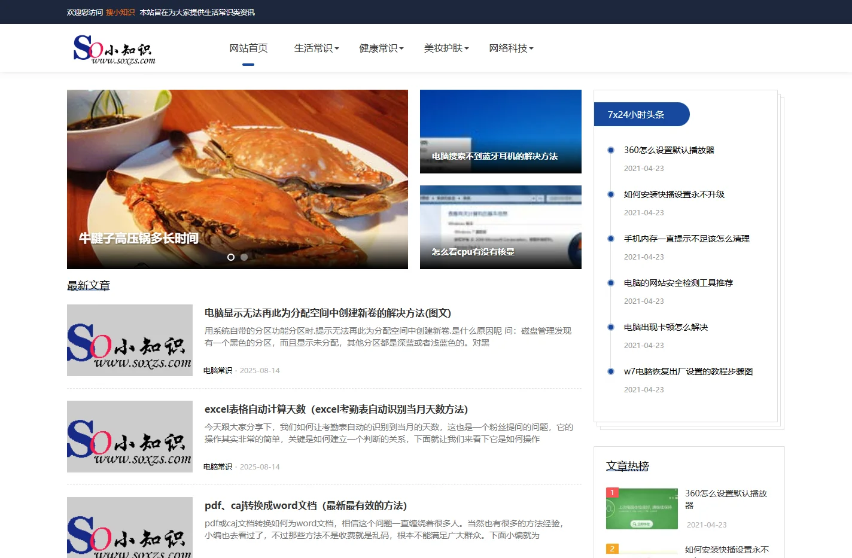The image size is (852, 558).
Task: Expand the 网络科技 dropdown menu
Action: 511,48
